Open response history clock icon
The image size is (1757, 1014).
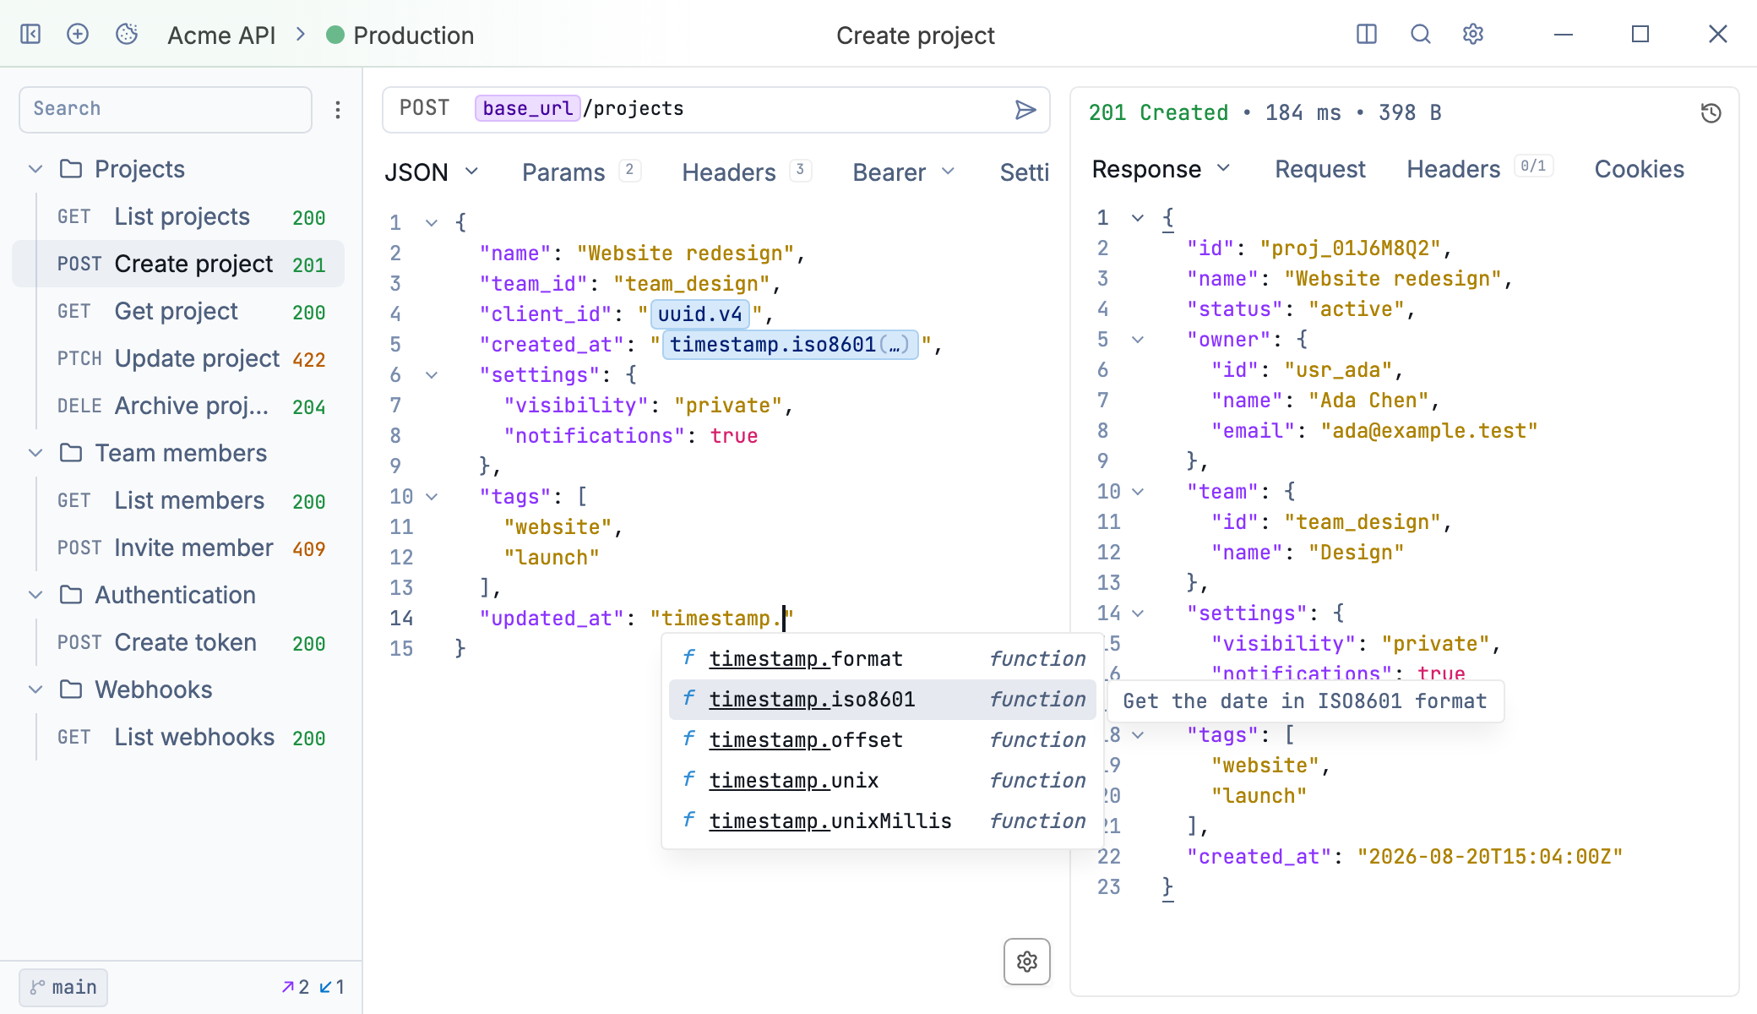click(1711, 113)
